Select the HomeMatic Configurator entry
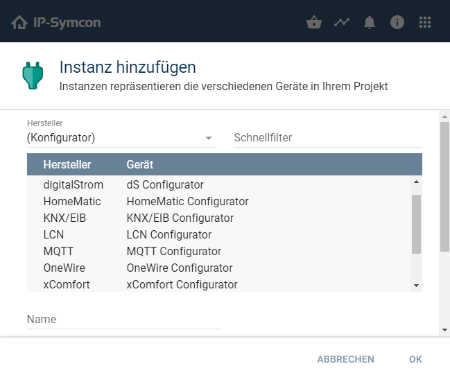 187,202
